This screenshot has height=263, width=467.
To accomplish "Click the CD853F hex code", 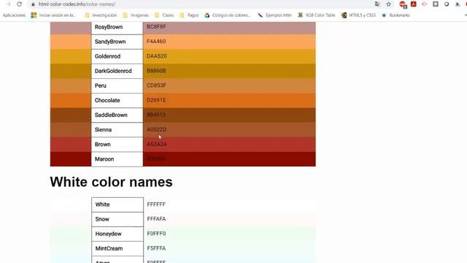I will 156,85.
